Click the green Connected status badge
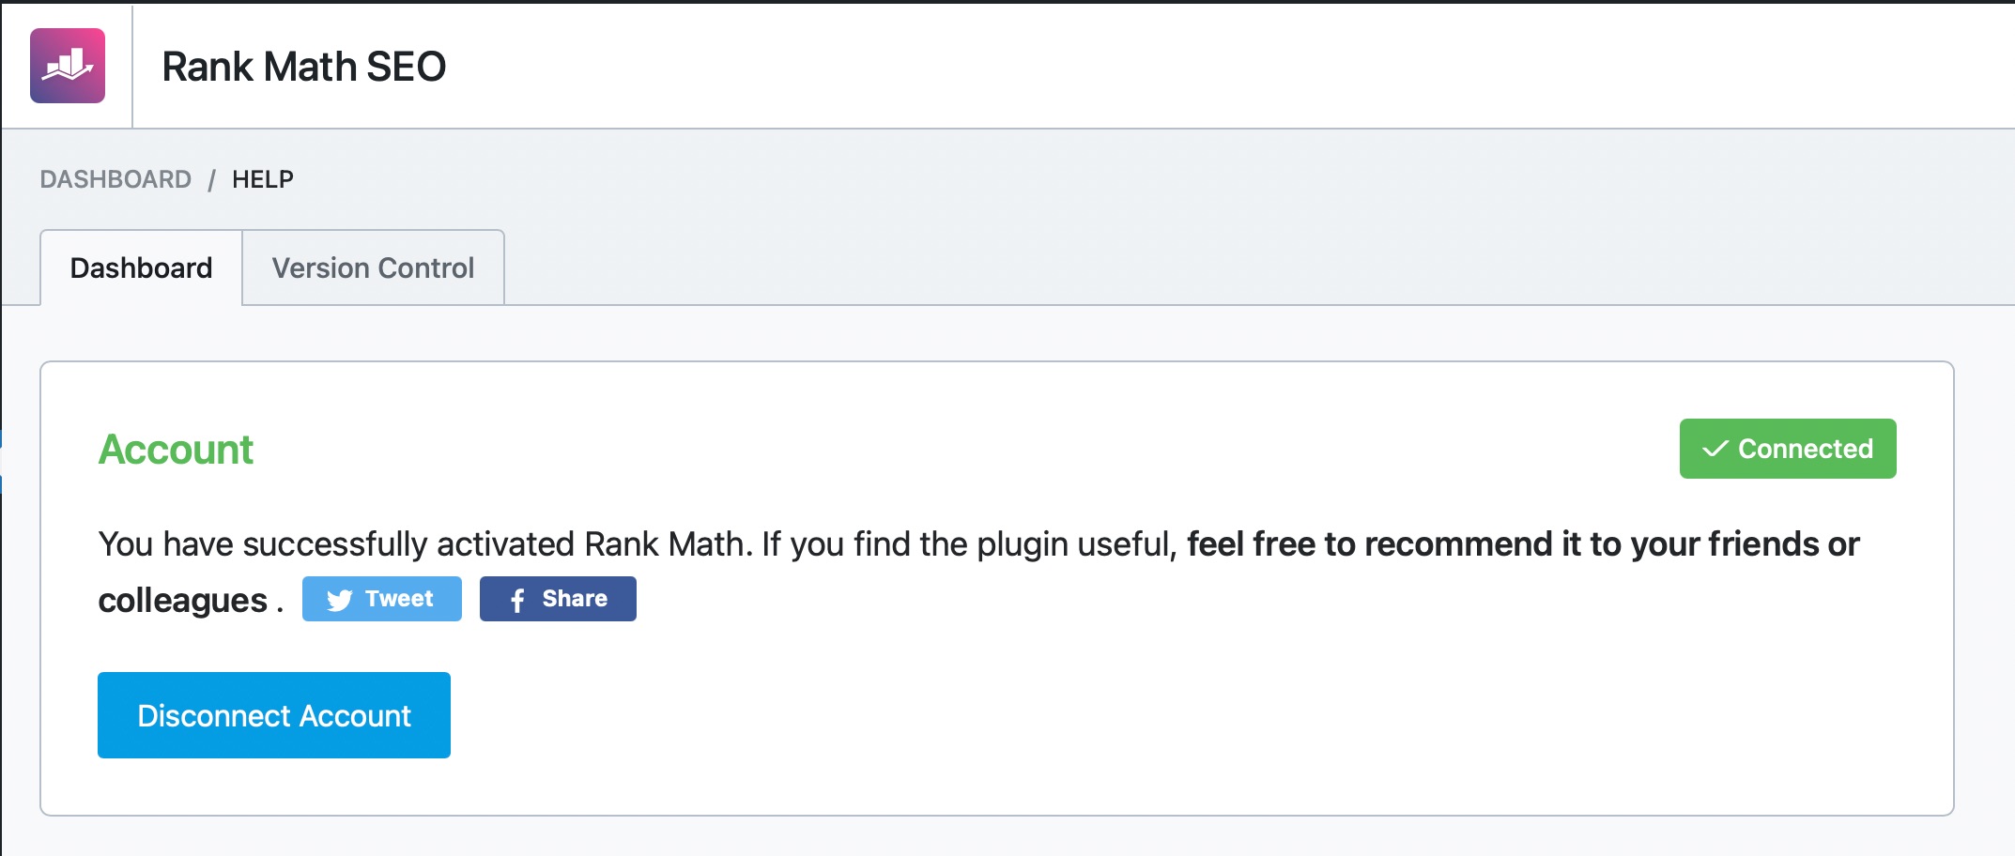This screenshot has width=2015, height=856. [x=1788, y=449]
